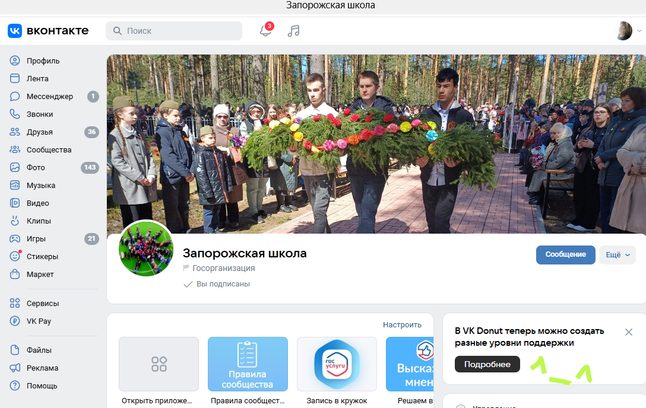Click the 'Госорганизация' label
The width and height of the screenshot is (646, 408).
[224, 268]
